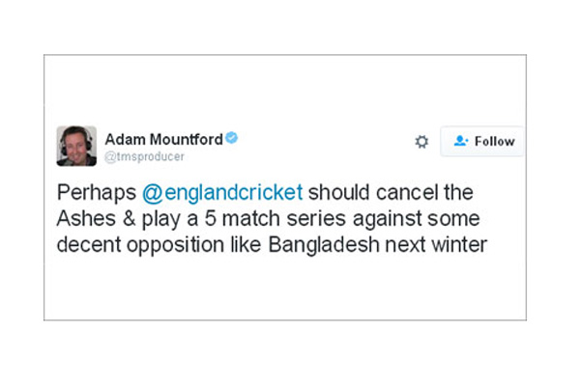Click the word Perhaps in tweet
Image resolution: width=580 pixels, height=386 pixels.
click(97, 193)
